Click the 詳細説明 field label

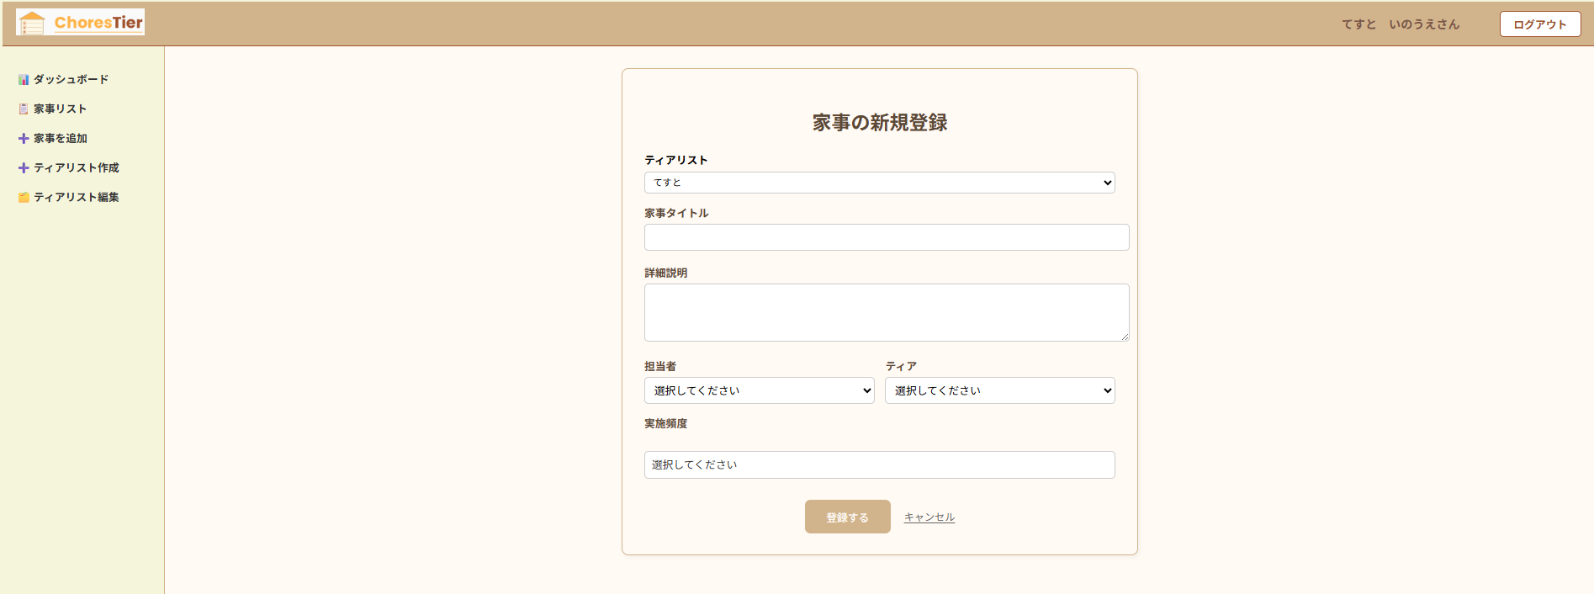click(x=666, y=273)
